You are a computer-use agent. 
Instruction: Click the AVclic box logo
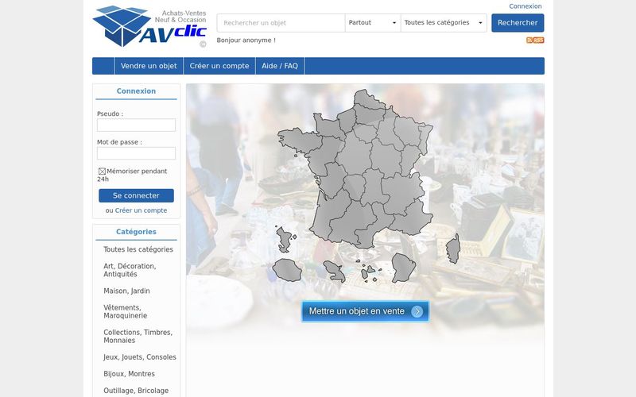[x=149, y=26]
